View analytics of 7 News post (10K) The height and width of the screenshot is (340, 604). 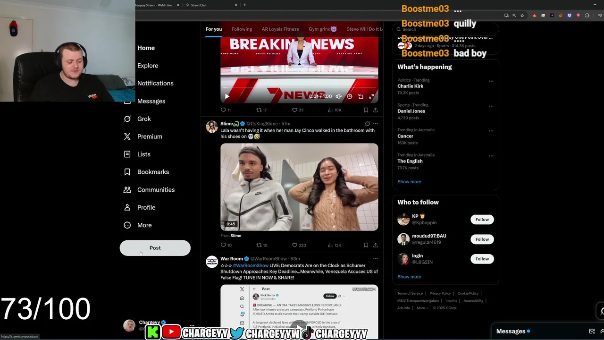(334, 110)
